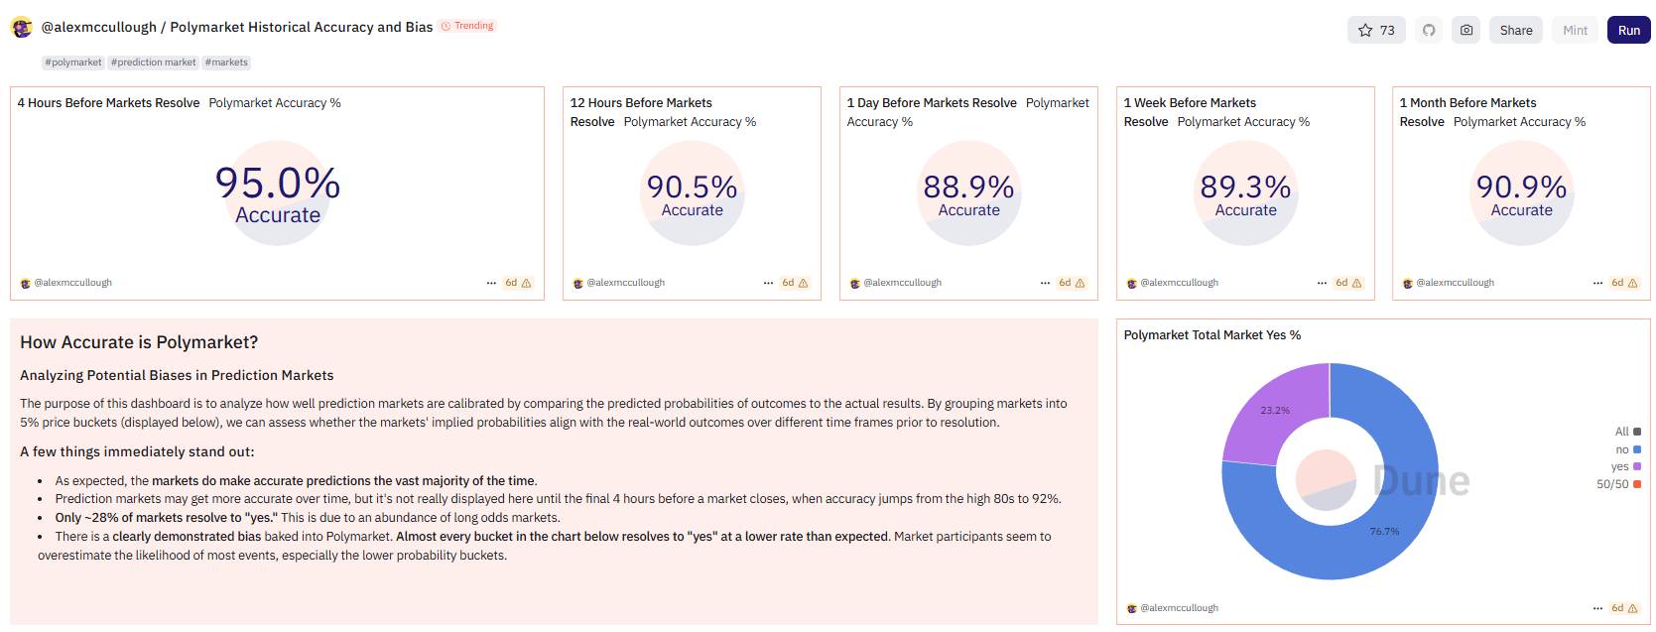
Task: Open three-dot menu on 4 Hours card
Action: [491, 283]
